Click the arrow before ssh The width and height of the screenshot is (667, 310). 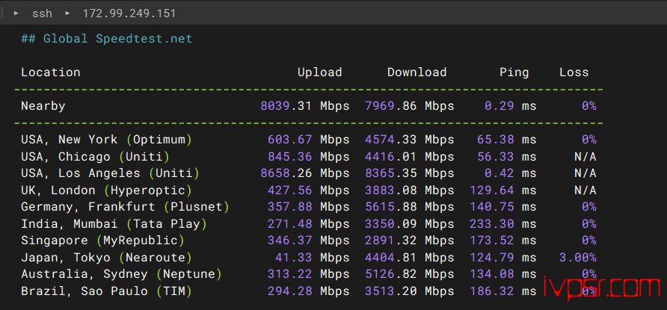coord(16,13)
